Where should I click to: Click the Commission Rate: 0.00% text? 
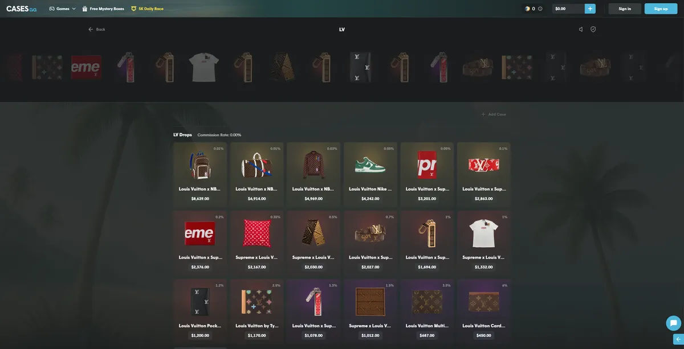(x=219, y=135)
